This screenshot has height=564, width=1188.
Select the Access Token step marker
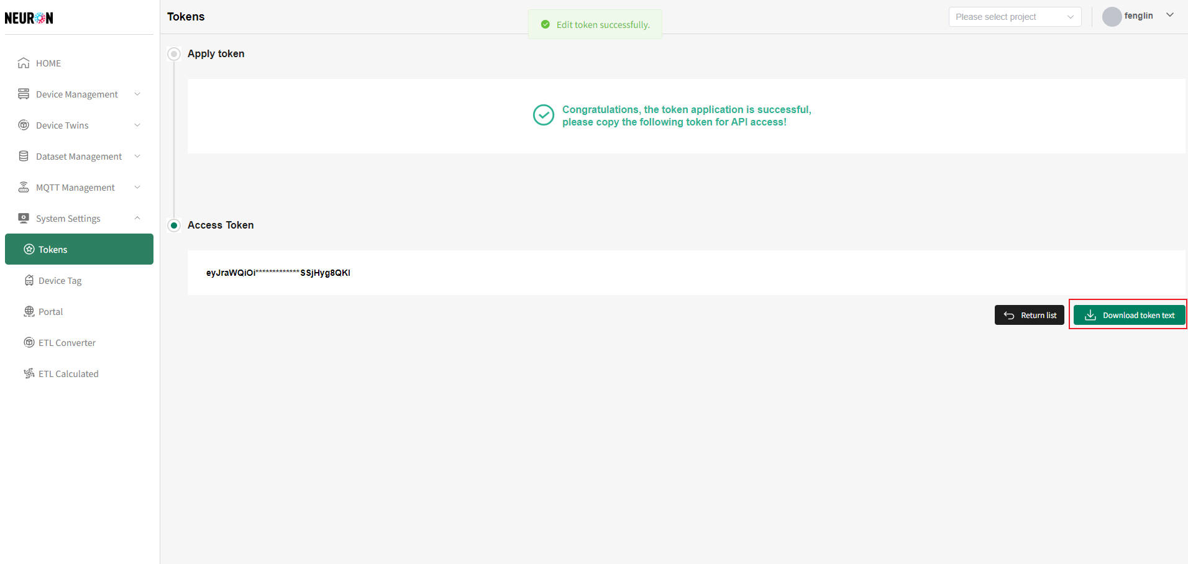tap(174, 225)
